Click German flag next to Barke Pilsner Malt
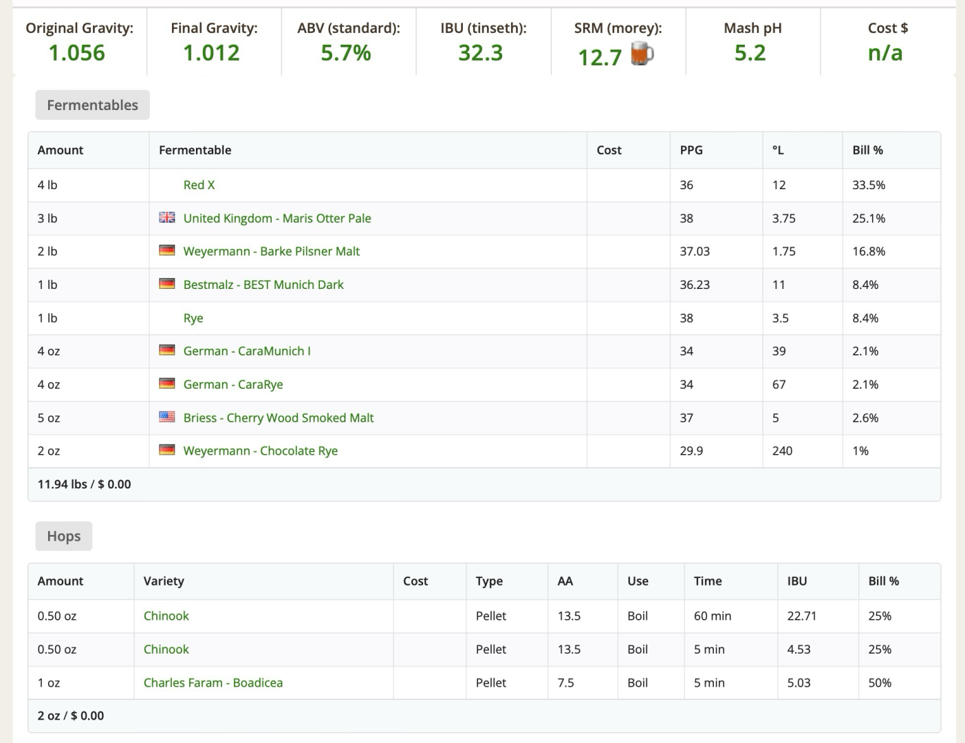 [x=167, y=250]
